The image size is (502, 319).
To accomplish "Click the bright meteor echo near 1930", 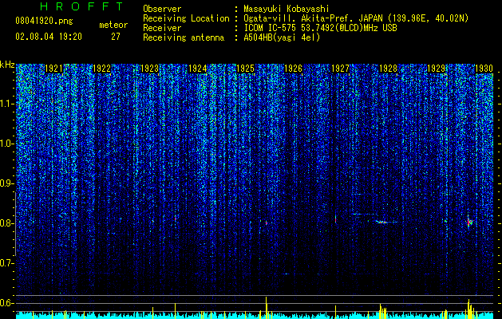I will (469, 222).
